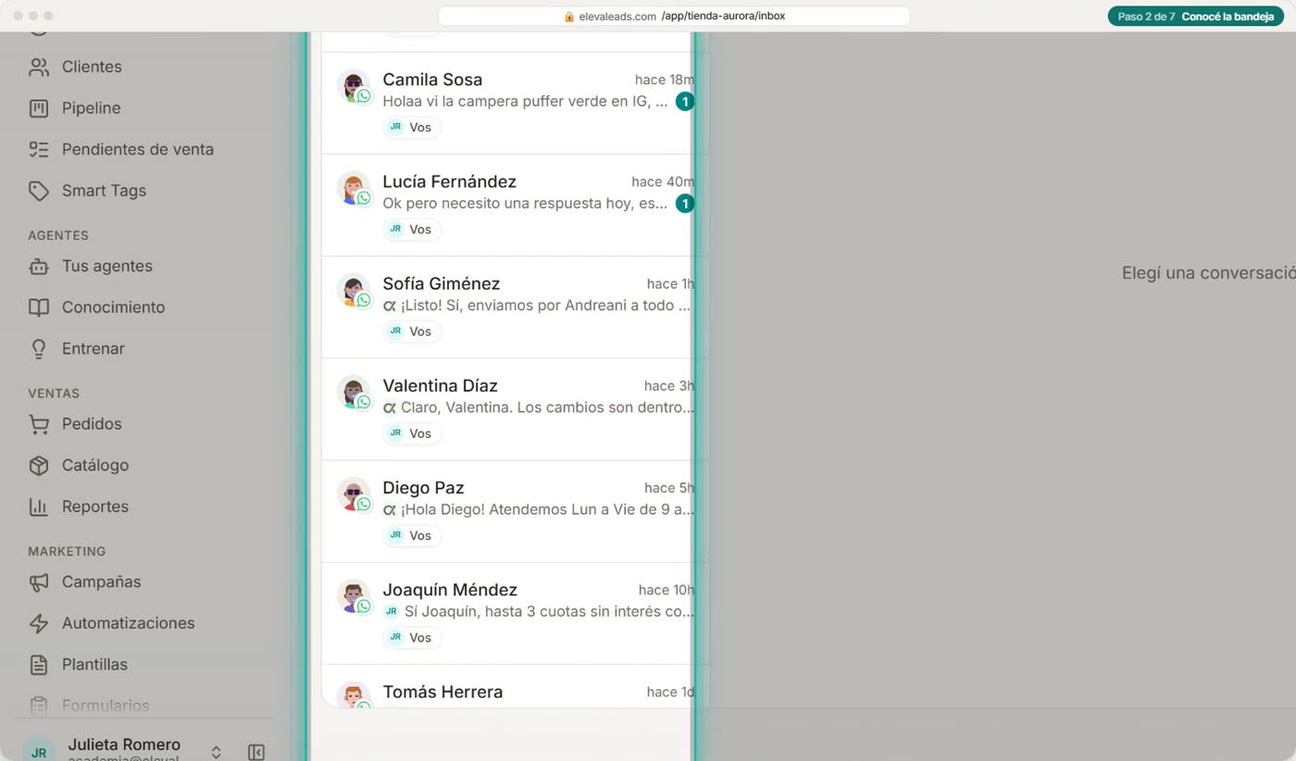Screen dimensions: 1296x761
Task: Open Tus agentes robot icon
Action: pyautogui.click(x=39, y=267)
